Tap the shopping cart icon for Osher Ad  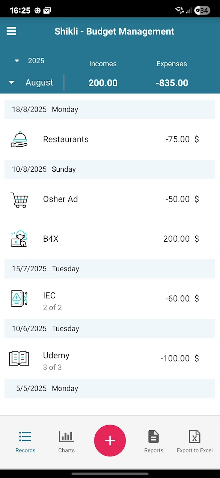(19, 199)
